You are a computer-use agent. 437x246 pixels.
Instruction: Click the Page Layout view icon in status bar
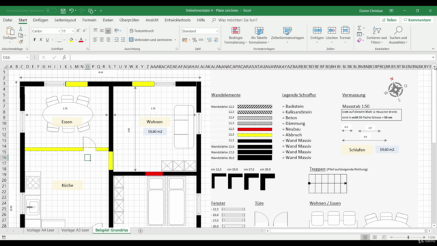[x=375, y=237]
